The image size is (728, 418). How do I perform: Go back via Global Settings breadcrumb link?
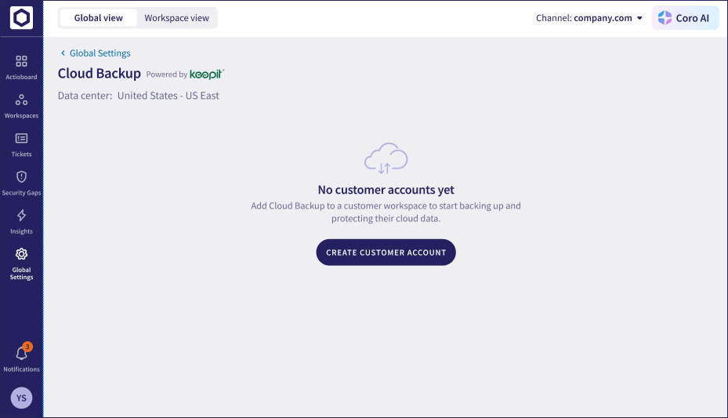click(x=96, y=53)
